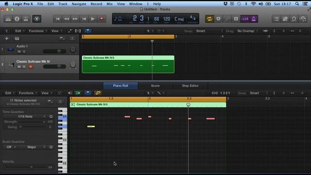Select the Classic Suitcase Mk IV.5 region
The image size is (311, 175).
[x=128, y=64]
